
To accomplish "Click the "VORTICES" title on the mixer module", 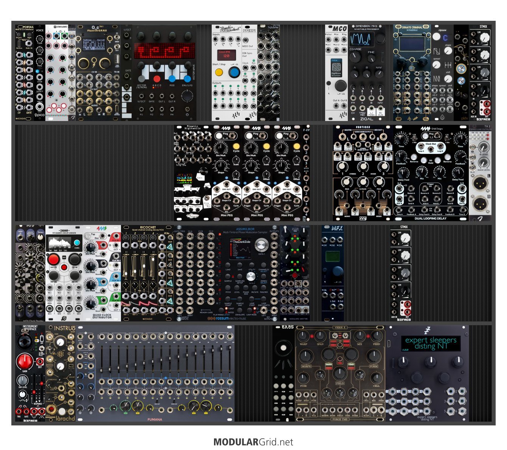I will tap(363, 127).
